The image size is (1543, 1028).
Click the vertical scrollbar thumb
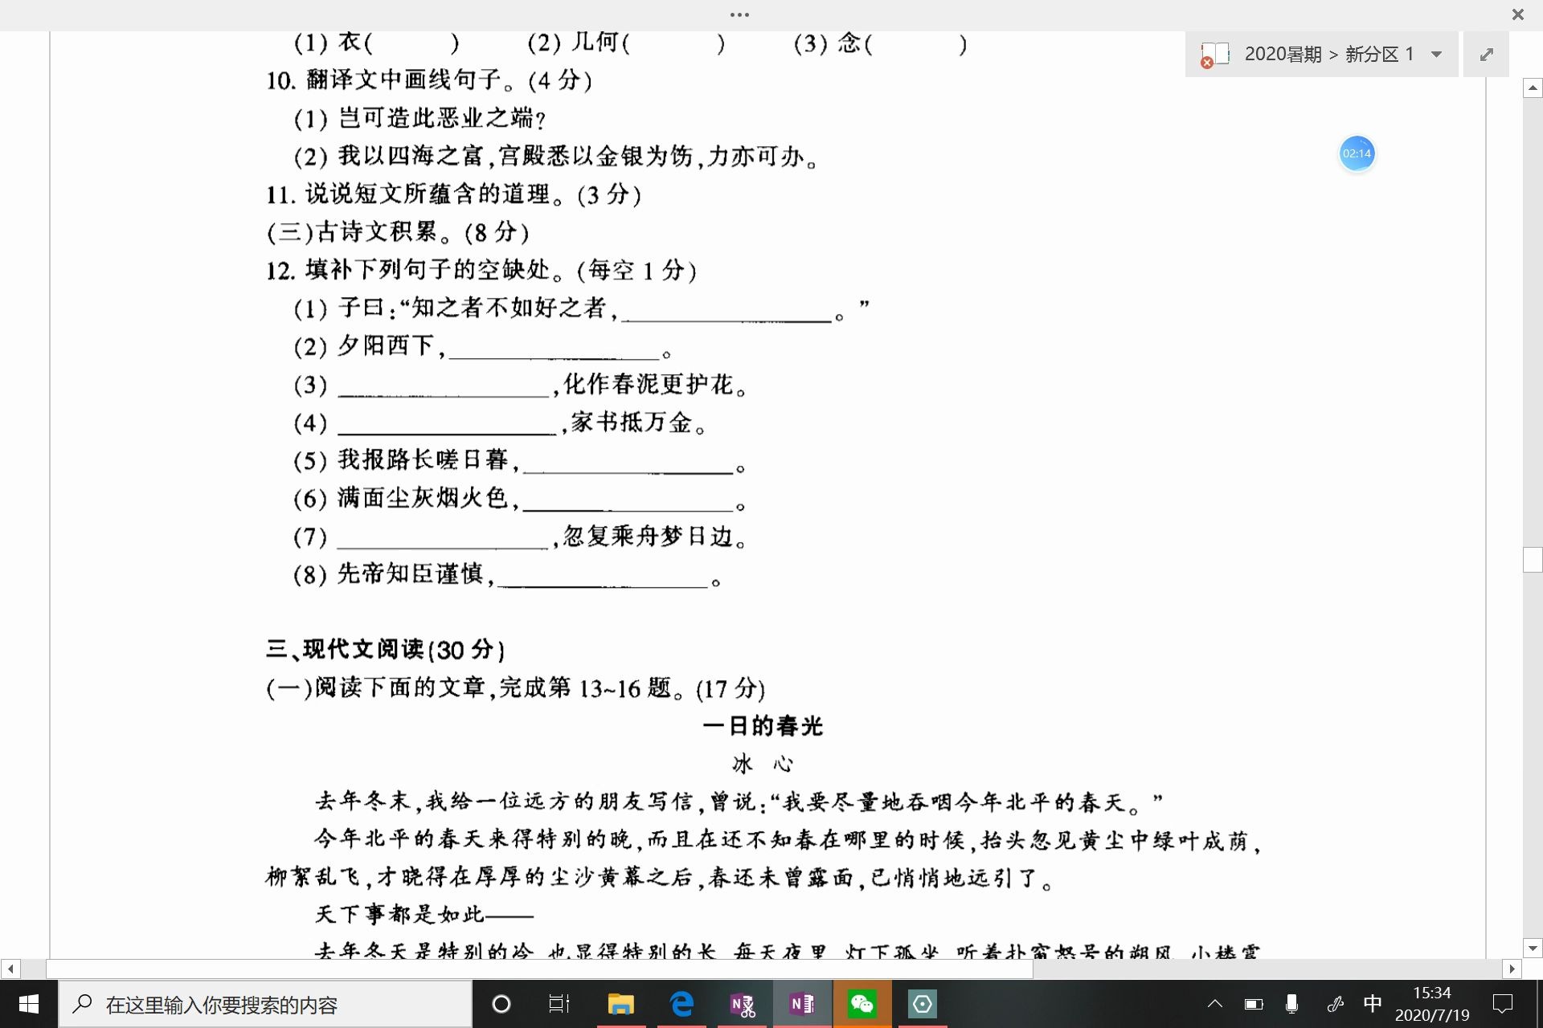tap(1533, 559)
